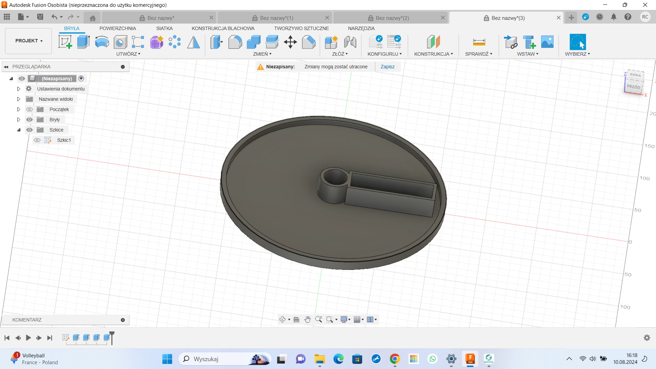Choose the Fillet tool in Zmień

(x=235, y=42)
